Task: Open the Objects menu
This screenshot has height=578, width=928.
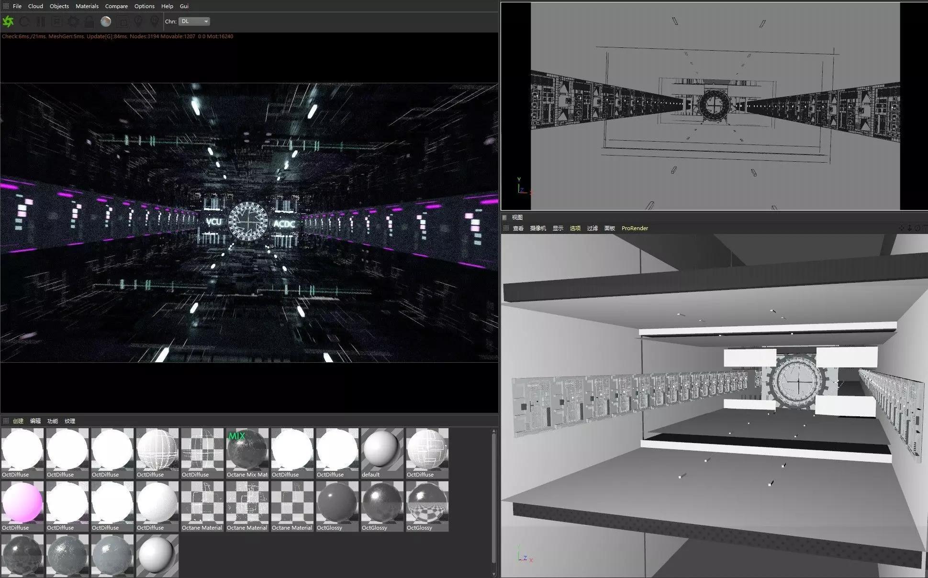Action: tap(59, 6)
